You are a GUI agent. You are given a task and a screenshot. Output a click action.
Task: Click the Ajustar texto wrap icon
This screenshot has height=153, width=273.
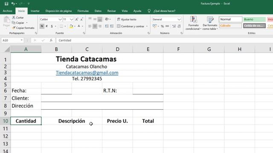tap(119, 19)
